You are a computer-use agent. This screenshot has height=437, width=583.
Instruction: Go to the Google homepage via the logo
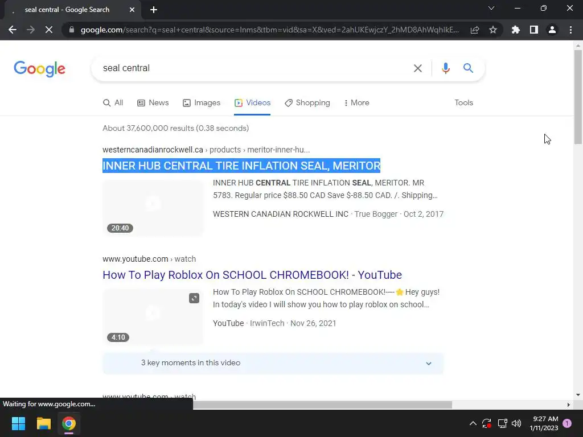pos(39,69)
